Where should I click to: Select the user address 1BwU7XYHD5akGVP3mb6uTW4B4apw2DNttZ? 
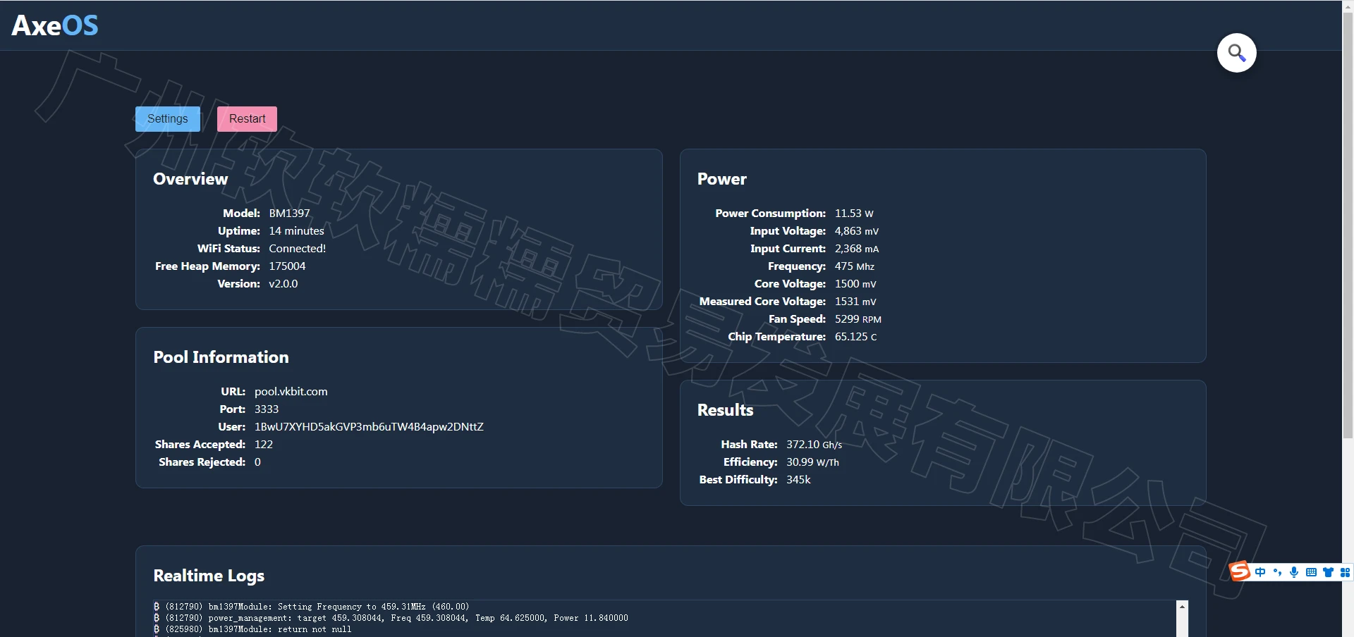pyautogui.click(x=369, y=427)
